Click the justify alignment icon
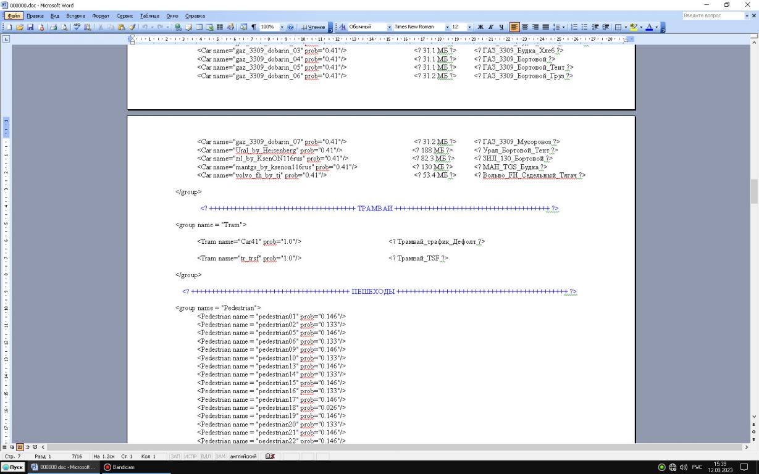 [x=545, y=27]
